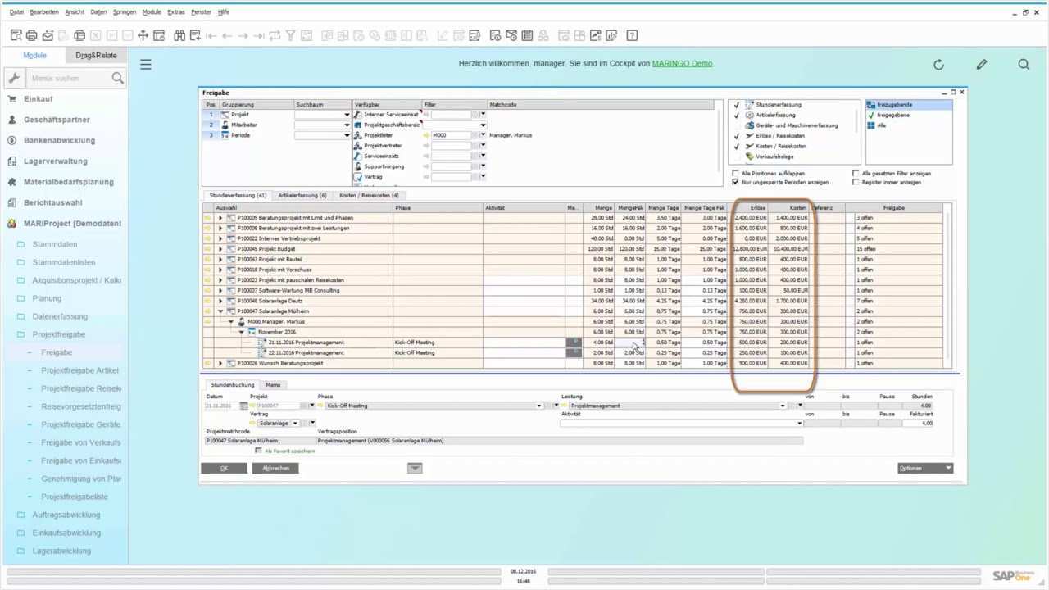This screenshot has height=590, width=1049.
Task: Expand the P100045 Projekt Budget row
Action: pyautogui.click(x=220, y=249)
